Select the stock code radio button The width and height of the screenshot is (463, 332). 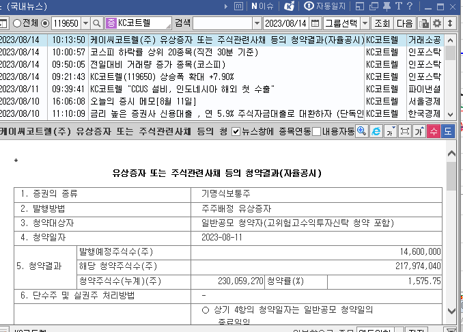45,23
